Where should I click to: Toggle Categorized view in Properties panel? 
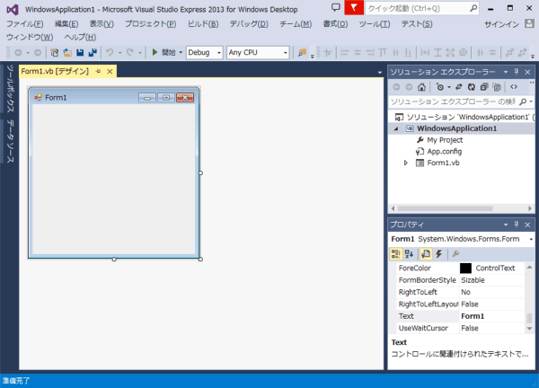click(395, 254)
